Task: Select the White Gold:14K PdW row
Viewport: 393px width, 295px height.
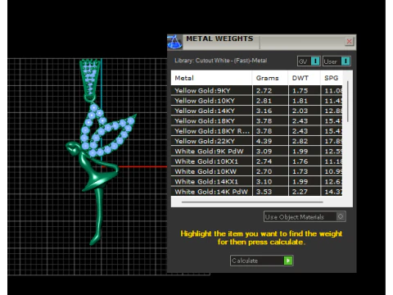Action: [x=256, y=192]
